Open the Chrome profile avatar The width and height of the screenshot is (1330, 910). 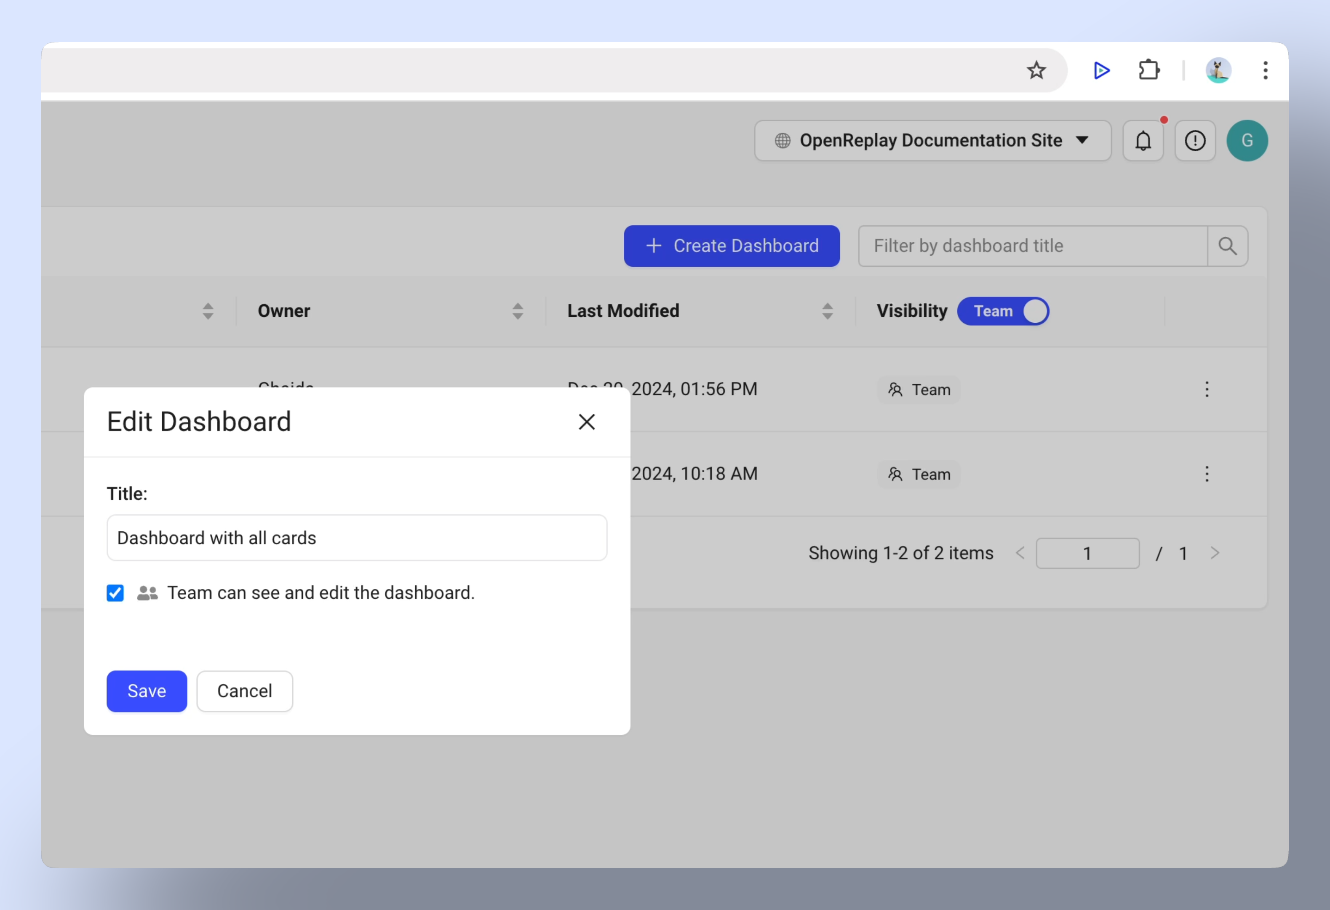tap(1218, 70)
